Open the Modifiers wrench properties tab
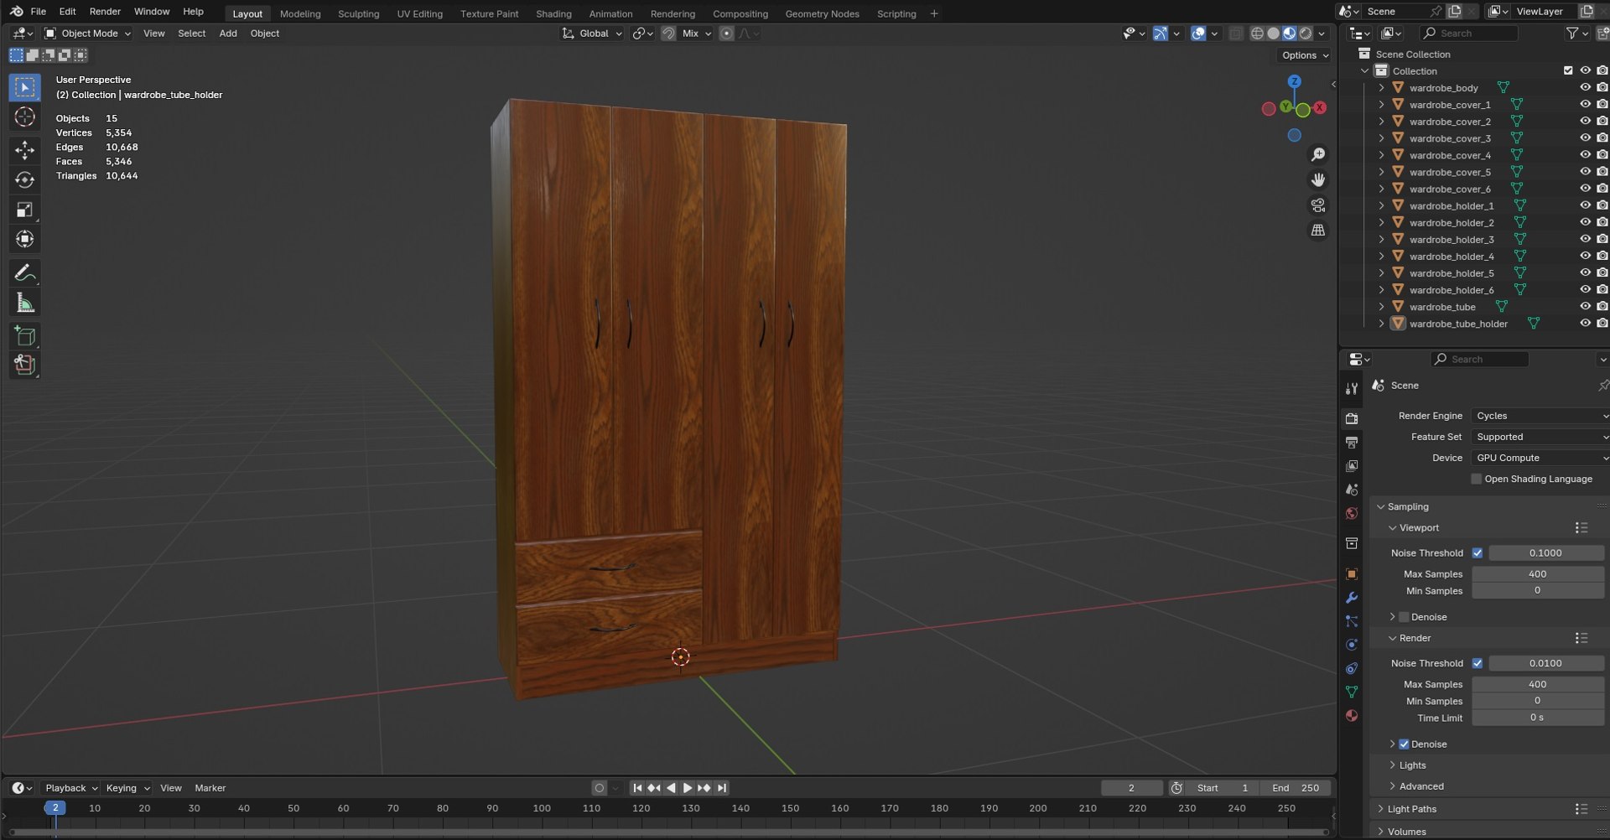Viewport: 1610px width, 840px height. (x=1352, y=598)
